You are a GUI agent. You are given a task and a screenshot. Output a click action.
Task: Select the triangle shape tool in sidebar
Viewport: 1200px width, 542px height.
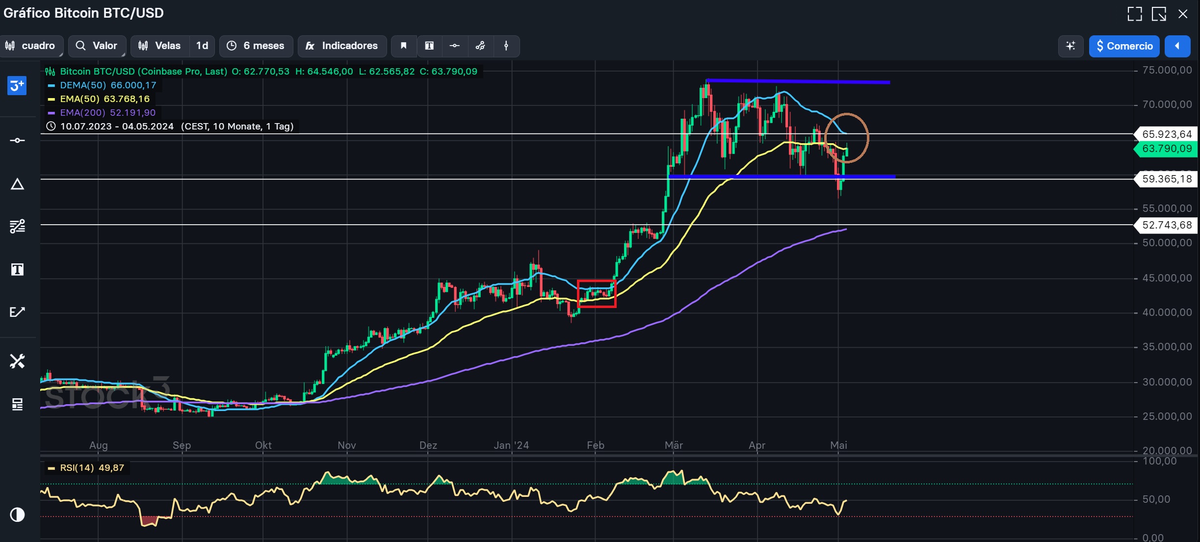click(x=17, y=184)
